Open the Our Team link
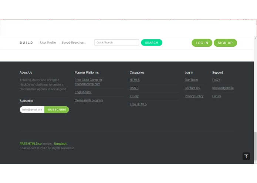The image size is (257, 183). (x=191, y=80)
